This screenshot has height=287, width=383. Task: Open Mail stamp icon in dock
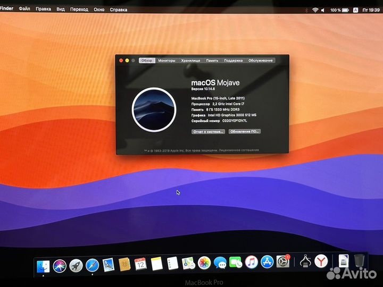click(109, 265)
